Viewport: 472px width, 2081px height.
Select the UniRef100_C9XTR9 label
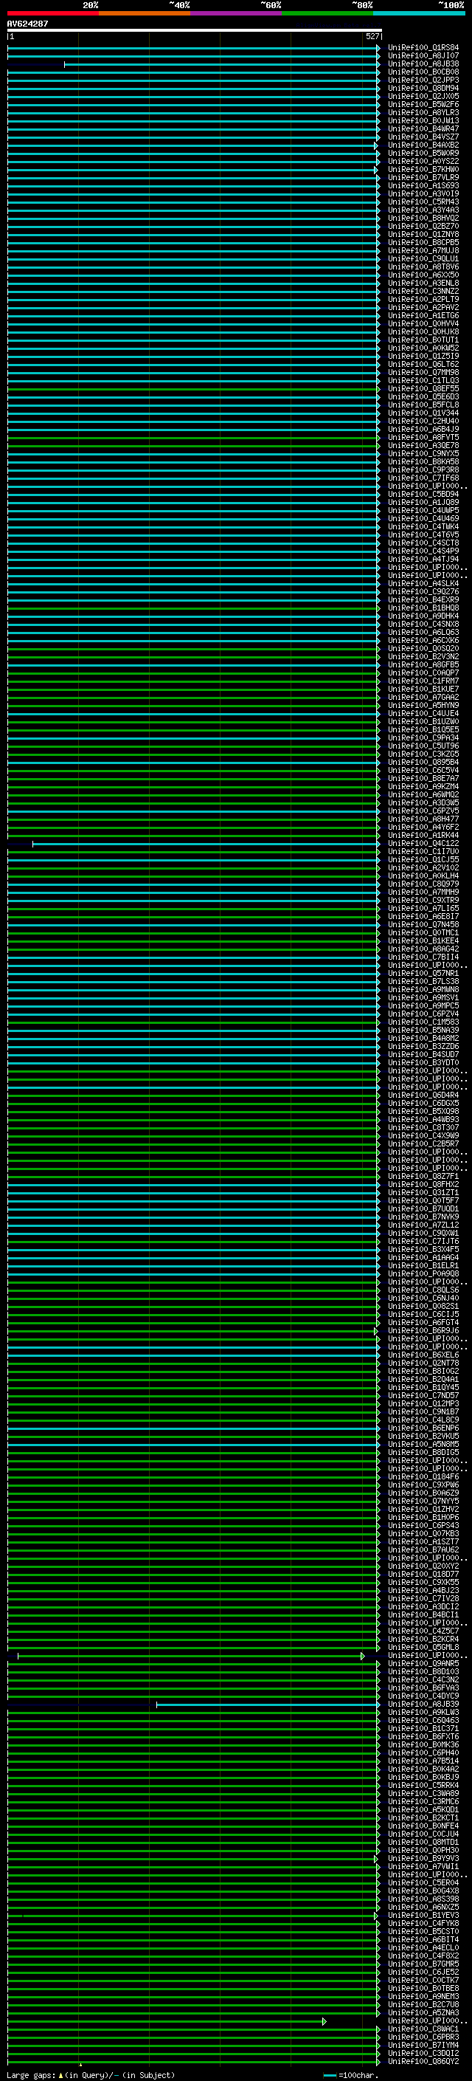(423, 900)
